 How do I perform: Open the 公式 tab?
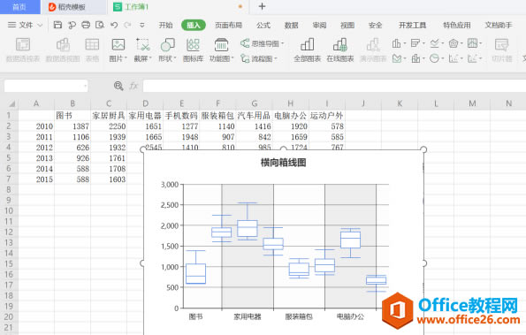click(x=263, y=25)
